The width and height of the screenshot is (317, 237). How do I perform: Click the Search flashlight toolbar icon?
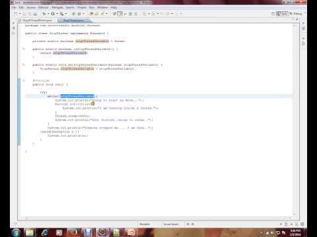coord(102,14)
